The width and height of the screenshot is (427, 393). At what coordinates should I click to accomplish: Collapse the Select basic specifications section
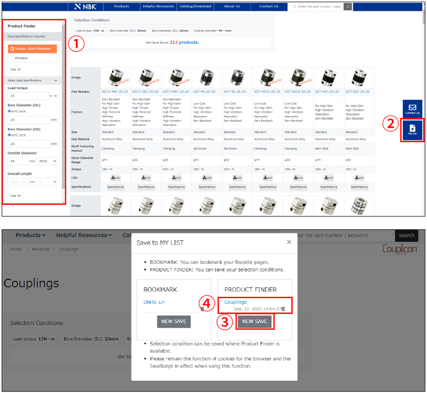(x=56, y=81)
